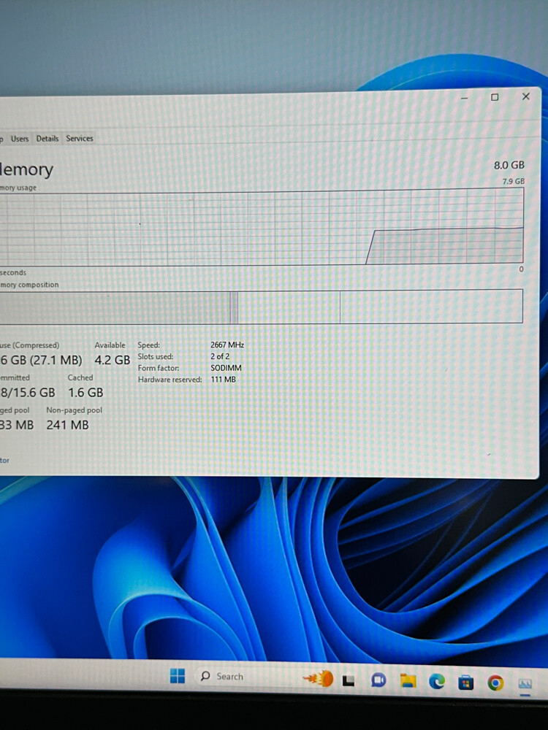Select the 1.6 GB Cached value
The image size is (548, 730).
point(85,393)
